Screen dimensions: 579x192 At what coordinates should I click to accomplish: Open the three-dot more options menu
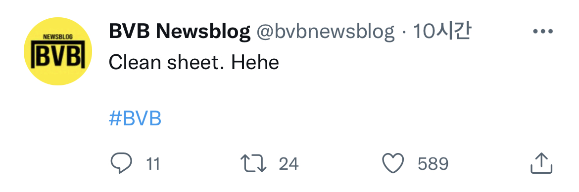tap(543, 31)
